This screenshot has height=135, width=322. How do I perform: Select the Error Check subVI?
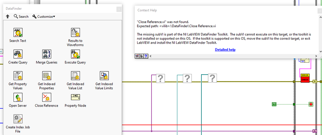pyautogui.click(x=305, y=78)
